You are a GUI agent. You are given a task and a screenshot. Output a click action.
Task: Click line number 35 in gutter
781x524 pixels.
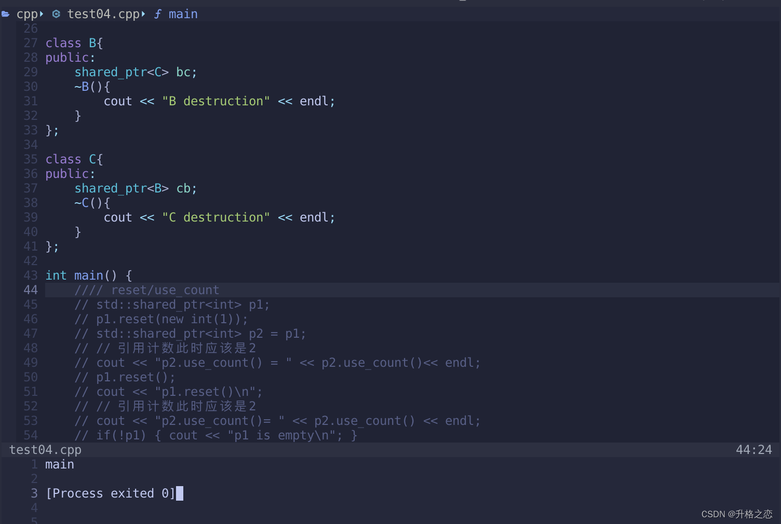[31, 159]
